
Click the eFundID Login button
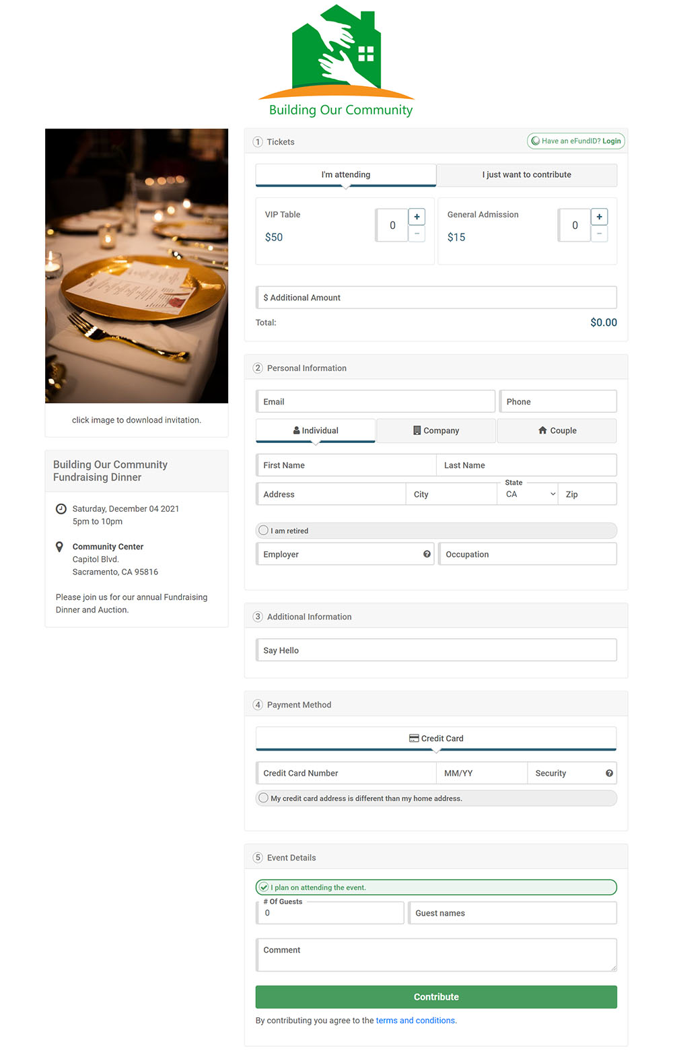pyautogui.click(x=576, y=141)
